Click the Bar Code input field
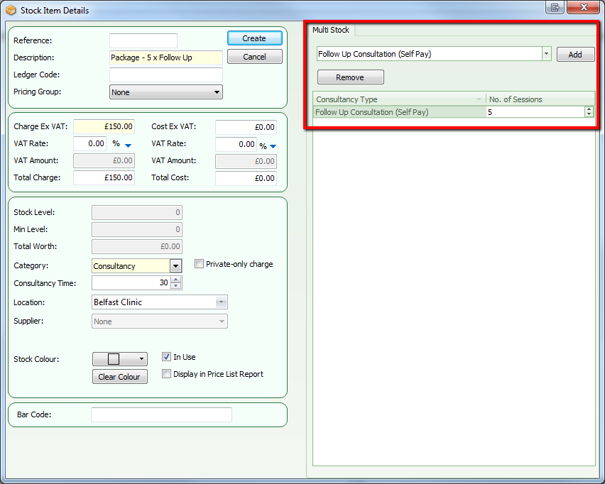This screenshot has height=484, width=605. tap(161, 414)
